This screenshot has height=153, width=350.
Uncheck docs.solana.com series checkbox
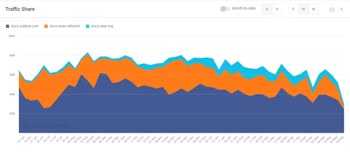pos(8,26)
